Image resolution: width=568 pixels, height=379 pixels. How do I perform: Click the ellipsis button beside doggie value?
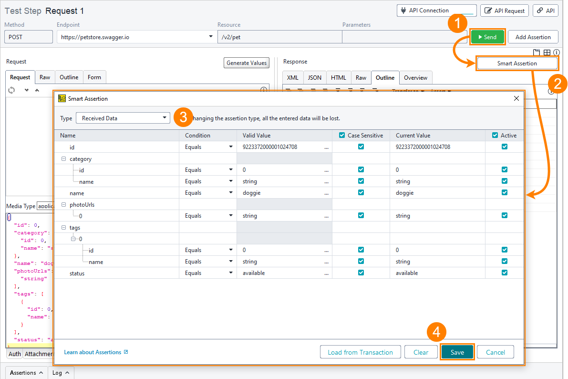[x=327, y=193]
